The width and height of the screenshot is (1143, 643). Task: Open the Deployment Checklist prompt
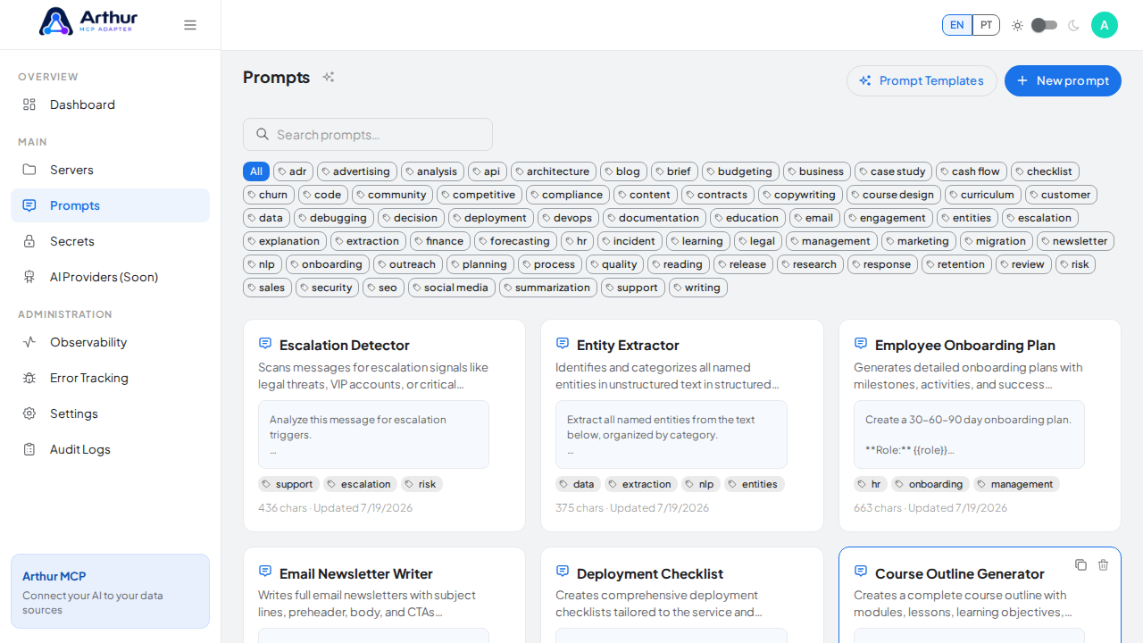(x=682, y=595)
